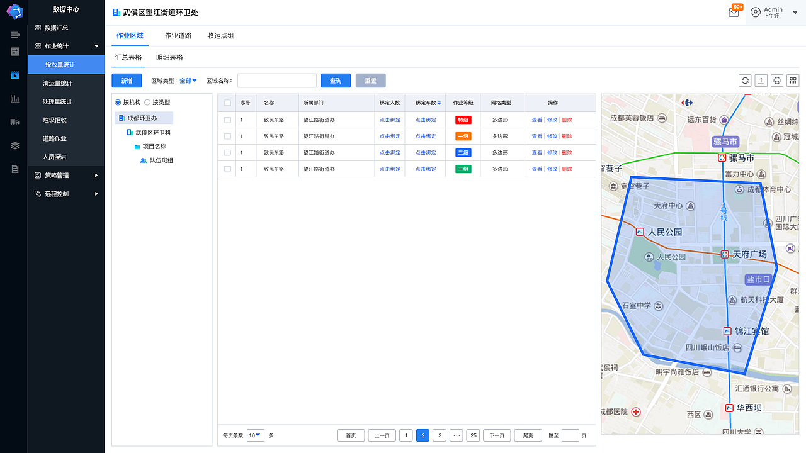Viewport: 806px width, 453px height.
Task: Click the Admin user avatar icon
Action: tap(756, 13)
